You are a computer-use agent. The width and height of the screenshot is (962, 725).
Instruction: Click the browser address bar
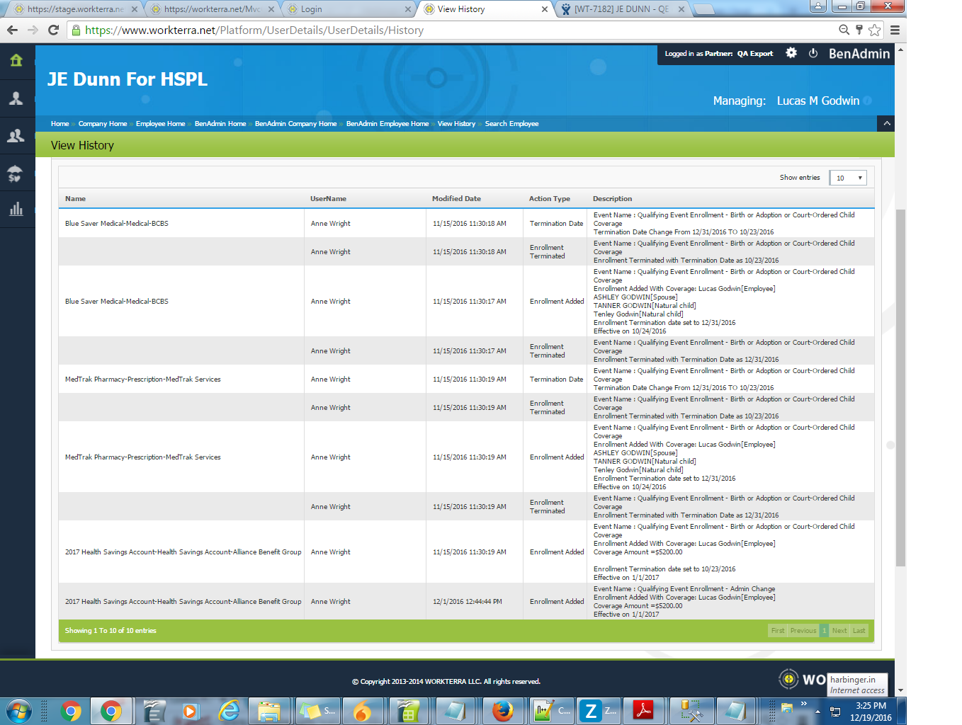(453, 30)
